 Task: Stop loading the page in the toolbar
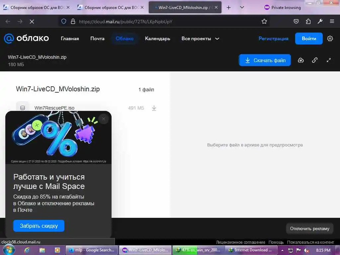point(32,22)
